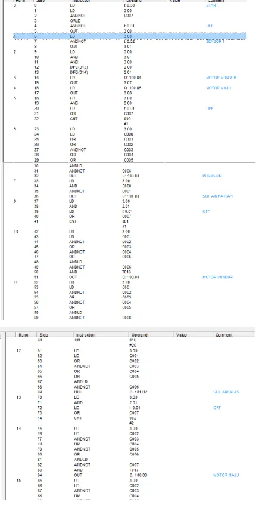Click operand Q:101.02 at step 69

pos(138,392)
